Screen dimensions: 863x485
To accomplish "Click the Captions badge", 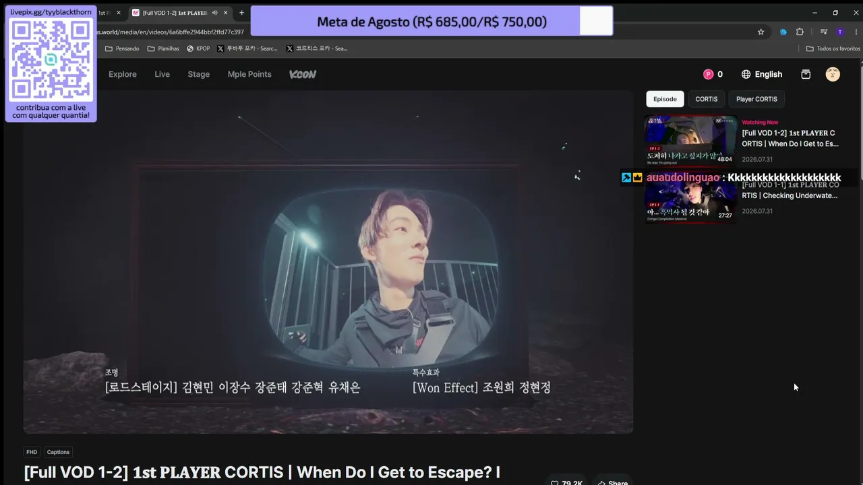I will [59, 452].
